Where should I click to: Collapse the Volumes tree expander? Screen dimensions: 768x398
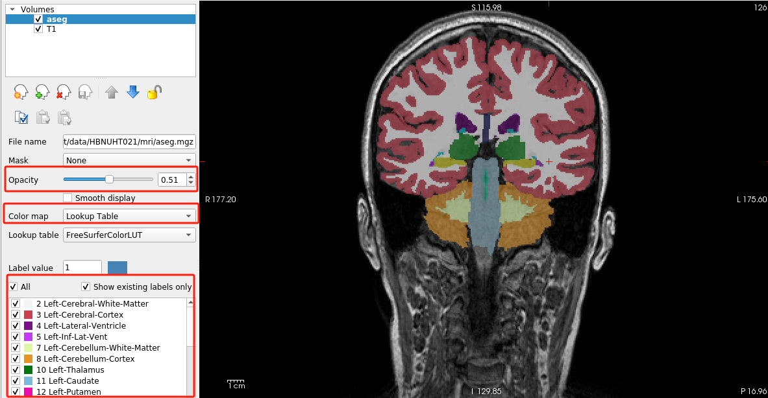[x=12, y=9]
